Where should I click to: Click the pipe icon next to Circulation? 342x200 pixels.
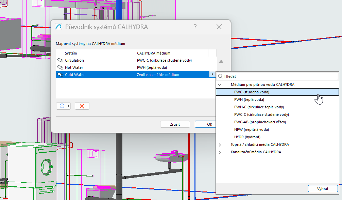click(x=60, y=60)
